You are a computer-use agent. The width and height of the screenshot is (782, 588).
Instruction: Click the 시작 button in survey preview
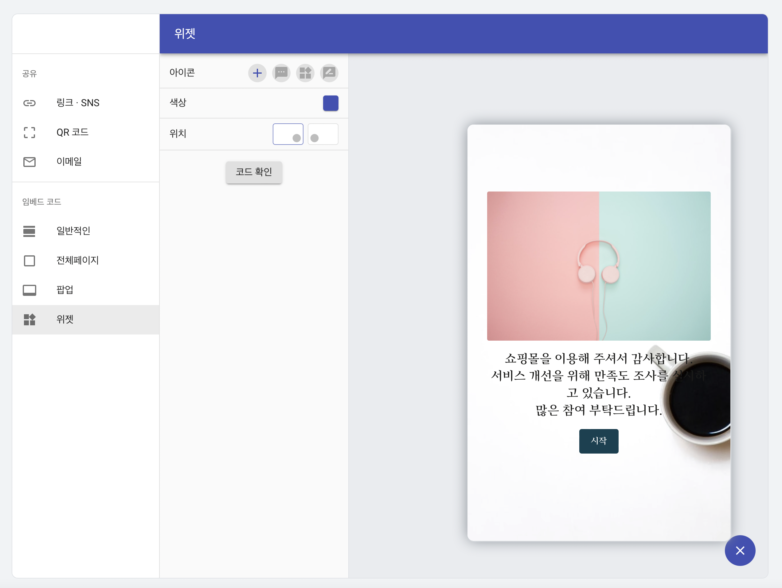point(599,441)
